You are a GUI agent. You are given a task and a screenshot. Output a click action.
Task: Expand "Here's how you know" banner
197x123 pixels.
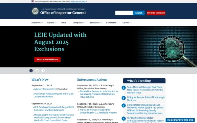[x=79, y=2]
